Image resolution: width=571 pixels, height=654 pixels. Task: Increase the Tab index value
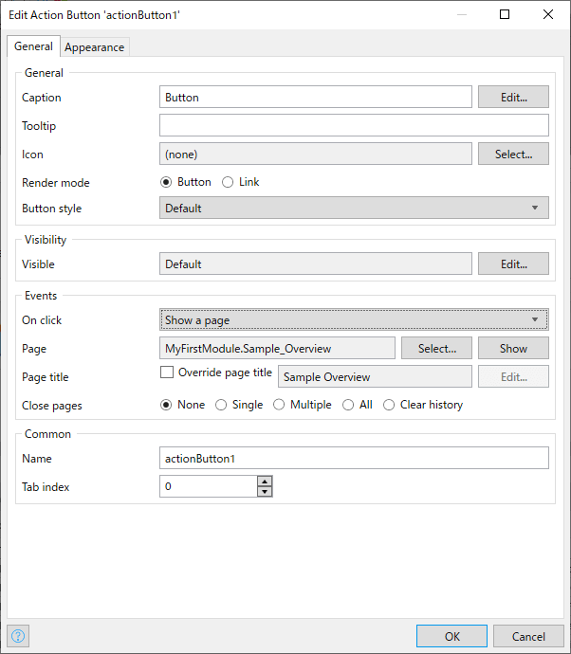click(x=265, y=481)
